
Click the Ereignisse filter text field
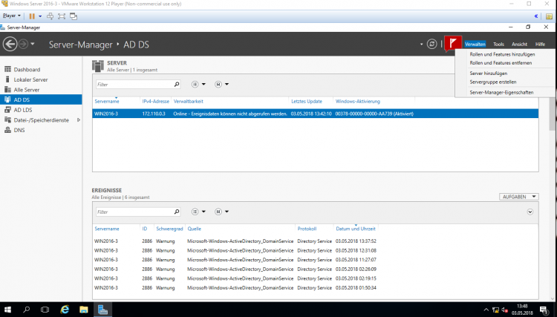point(132,212)
